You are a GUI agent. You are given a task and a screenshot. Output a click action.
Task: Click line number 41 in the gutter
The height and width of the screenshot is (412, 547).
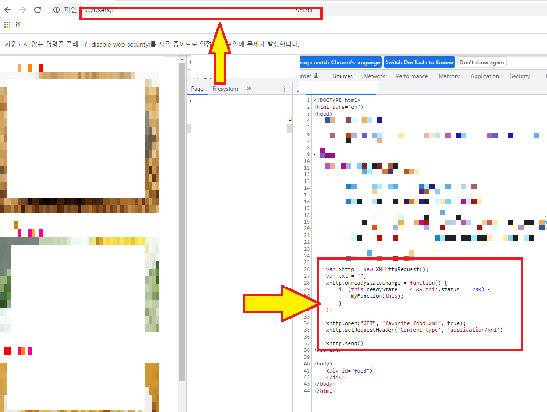[x=307, y=371]
